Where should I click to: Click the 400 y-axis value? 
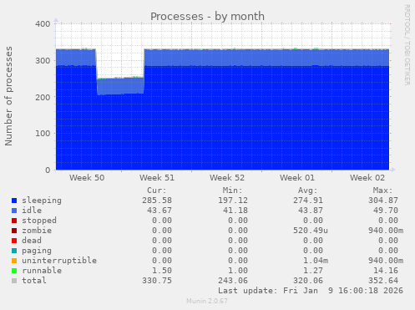(43, 24)
